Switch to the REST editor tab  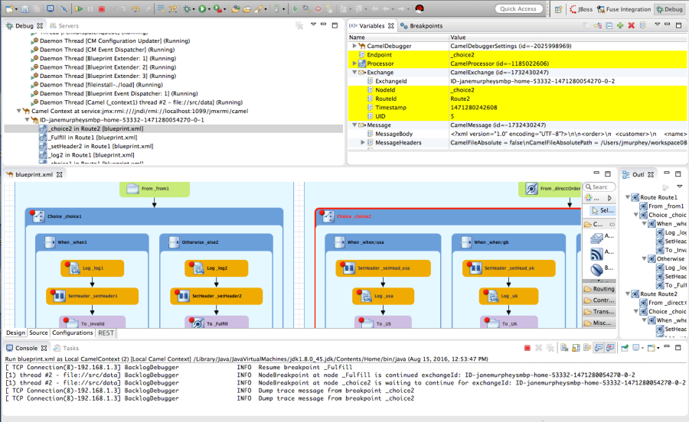106,333
